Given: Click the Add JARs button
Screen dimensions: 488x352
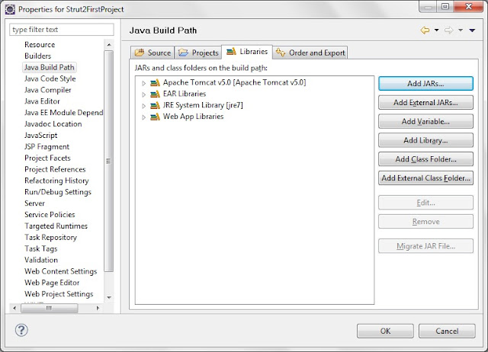Looking at the screenshot, I should (425, 83).
